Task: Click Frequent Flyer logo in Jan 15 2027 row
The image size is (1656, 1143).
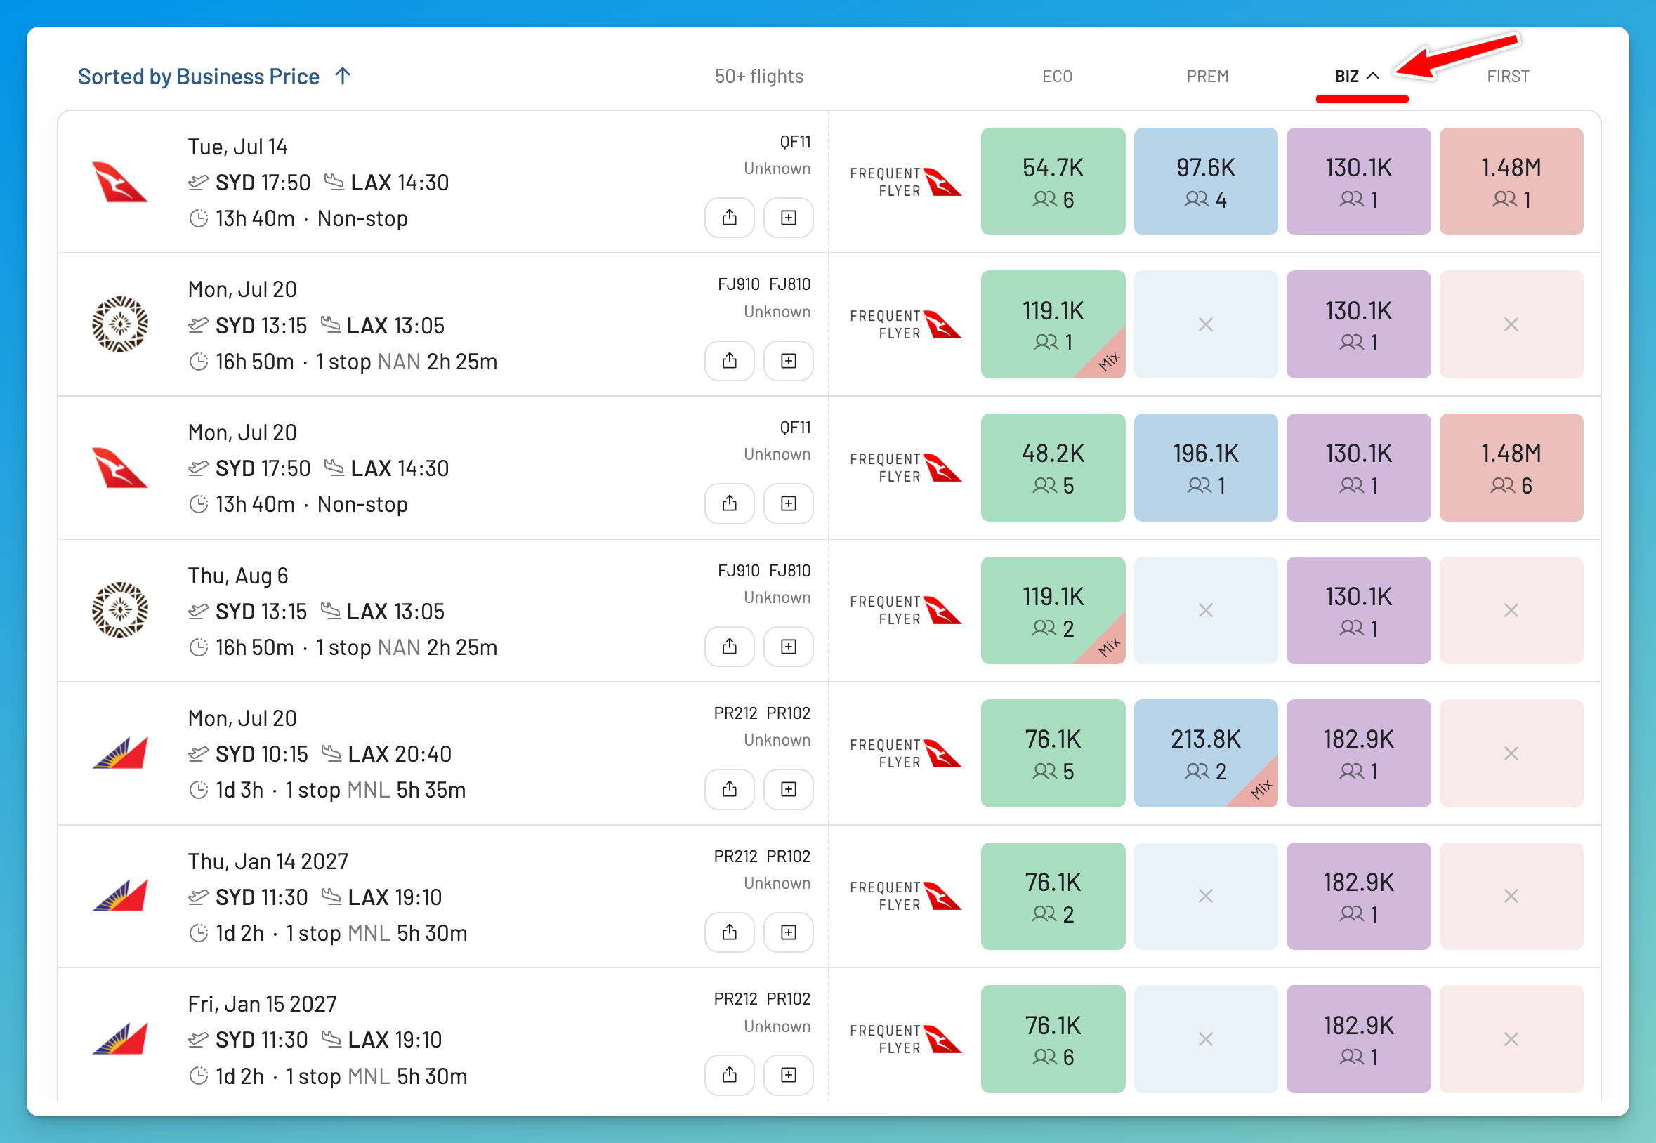Action: [x=905, y=1038]
